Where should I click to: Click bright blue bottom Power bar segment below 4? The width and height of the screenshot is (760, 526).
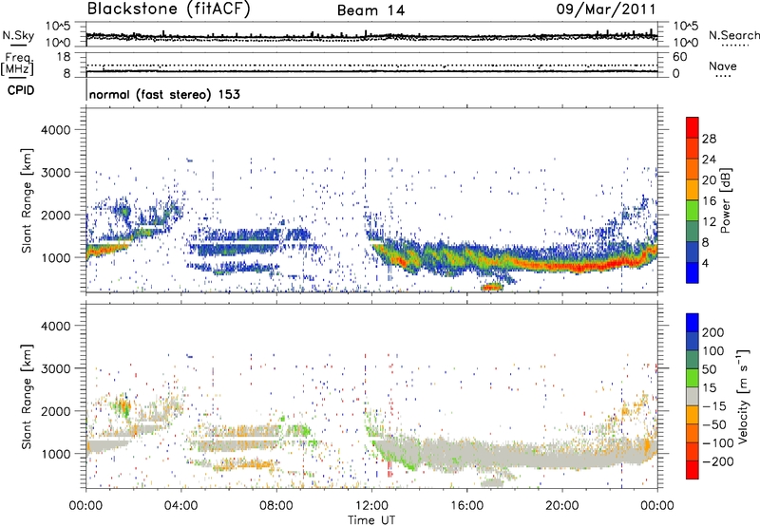tap(693, 272)
